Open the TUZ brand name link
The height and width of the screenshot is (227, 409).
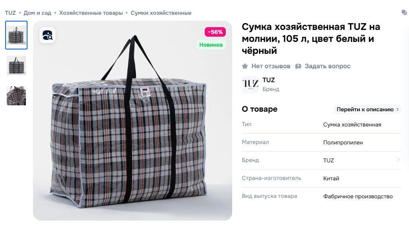pyautogui.click(x=268, y=80)
